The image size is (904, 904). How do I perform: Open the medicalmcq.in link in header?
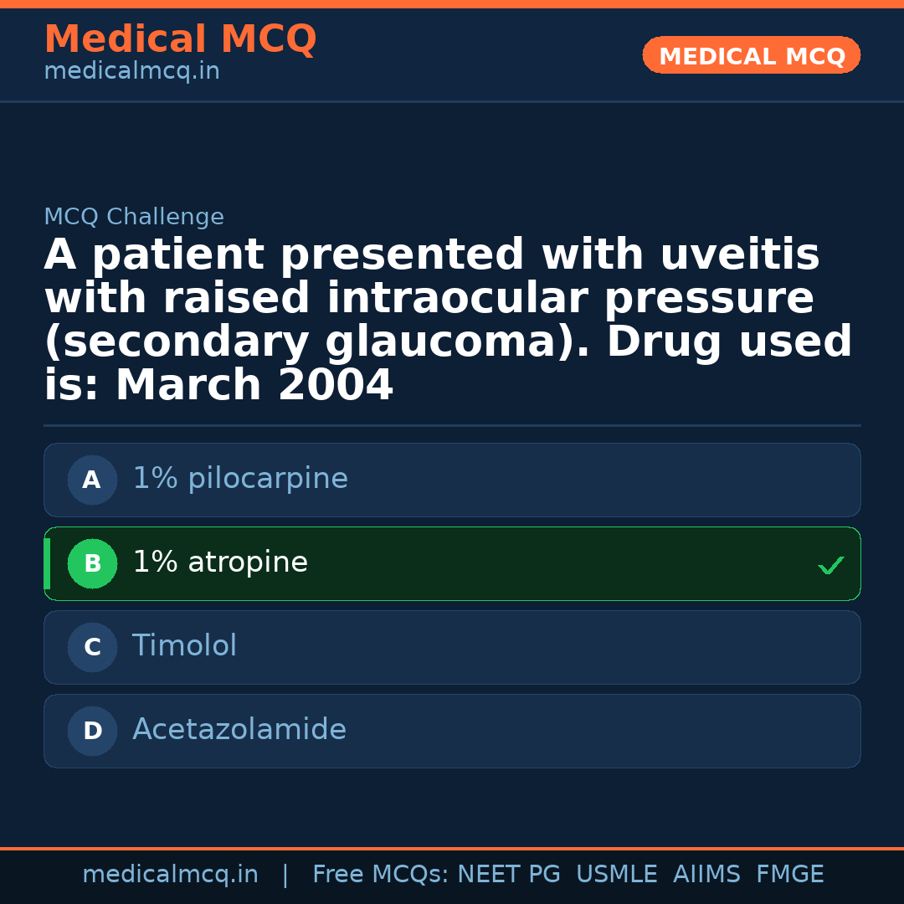[x=131, y=72]
